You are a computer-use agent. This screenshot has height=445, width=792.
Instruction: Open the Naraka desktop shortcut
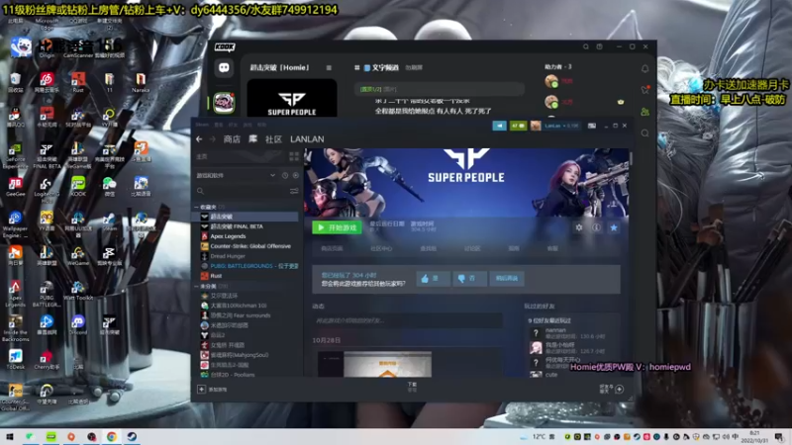point(141,83)
